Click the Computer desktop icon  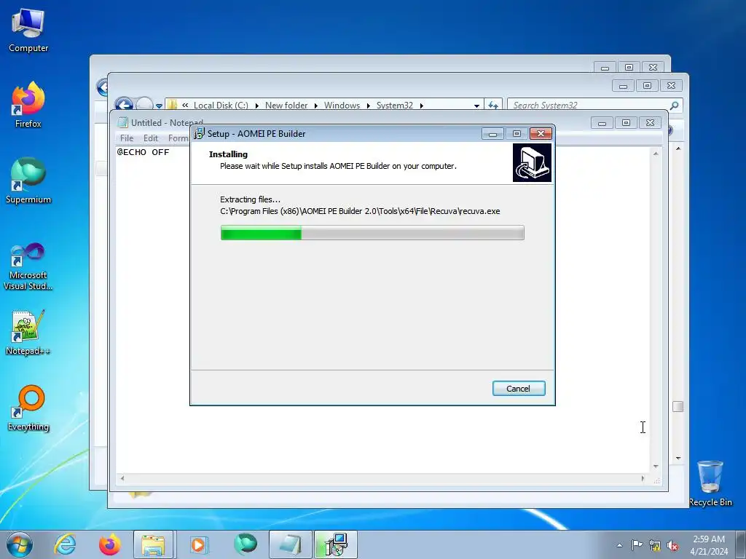(28, 31)
